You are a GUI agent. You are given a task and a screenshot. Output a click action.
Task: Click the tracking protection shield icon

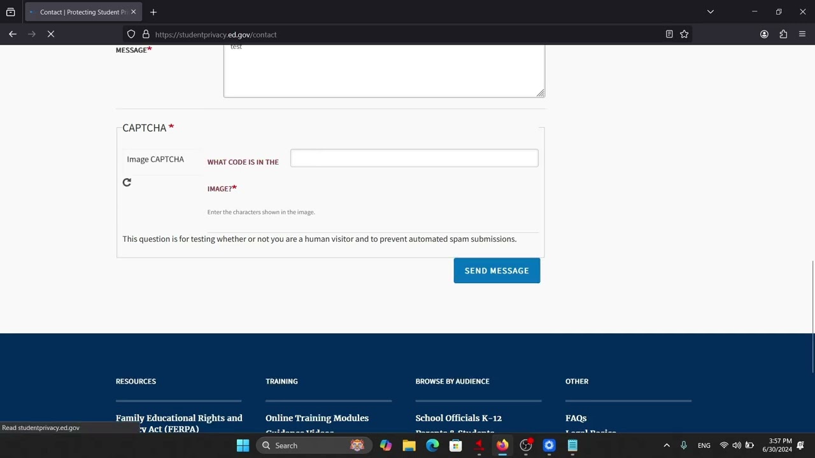pos(131,34)
